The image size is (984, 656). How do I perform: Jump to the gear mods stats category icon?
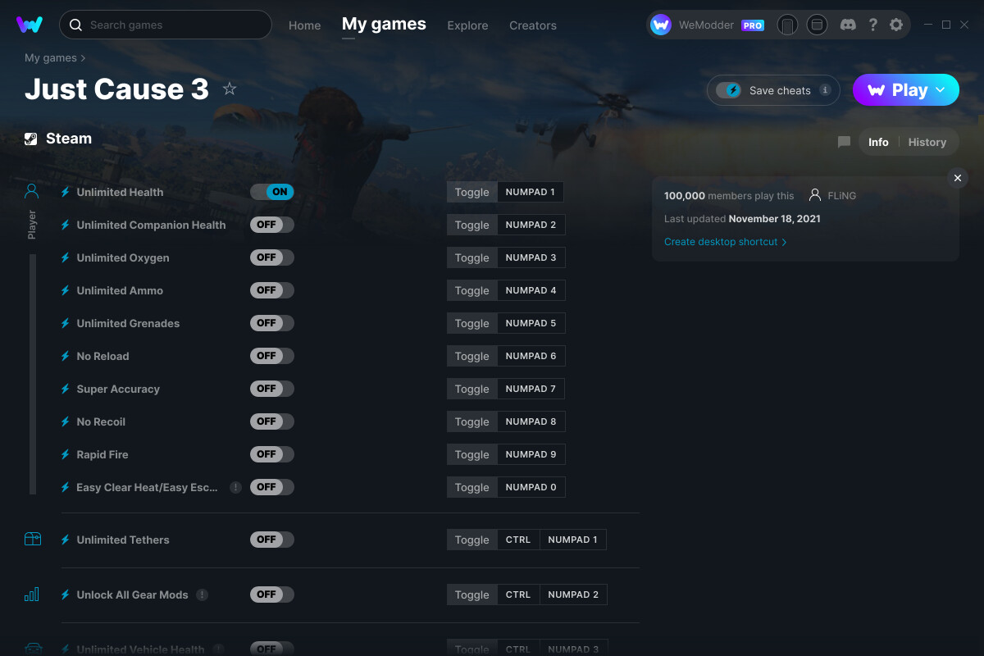click(x=32, y=594)
